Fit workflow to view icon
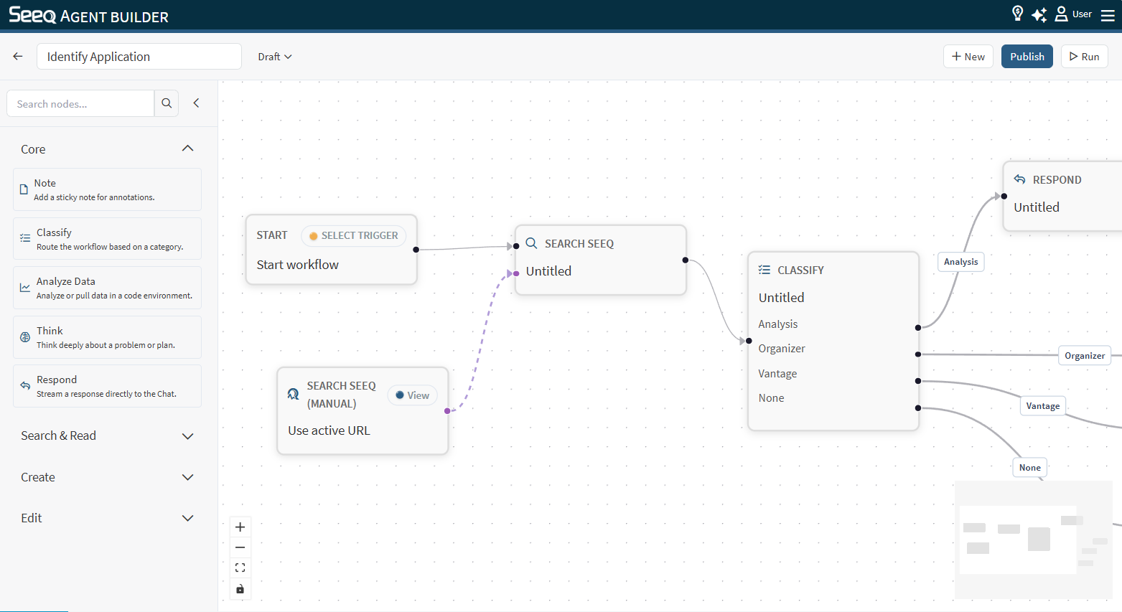The width and height of the screenshot is (1122, 612). pyautogui.click(x=240, y=568)
